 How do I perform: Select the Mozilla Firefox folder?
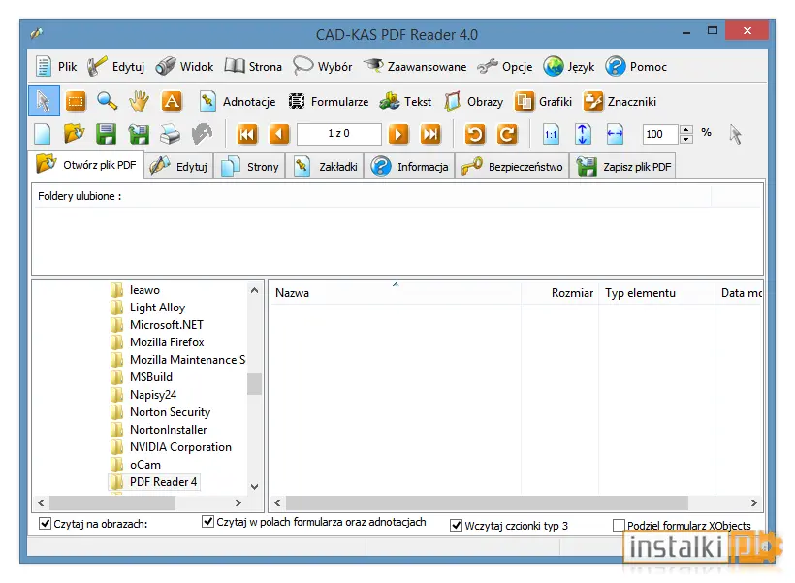click(x=158, y=342)
